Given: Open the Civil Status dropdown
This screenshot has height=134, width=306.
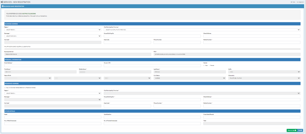Looking at the screenshot, I should pyautogui.click(x=189, y=78).
